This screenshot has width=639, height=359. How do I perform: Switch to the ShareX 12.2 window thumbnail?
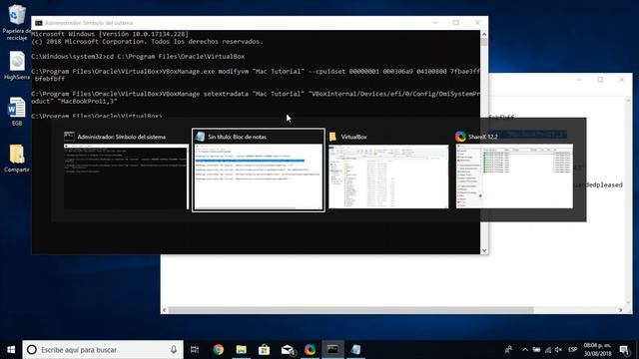click(x=514, y=176)
